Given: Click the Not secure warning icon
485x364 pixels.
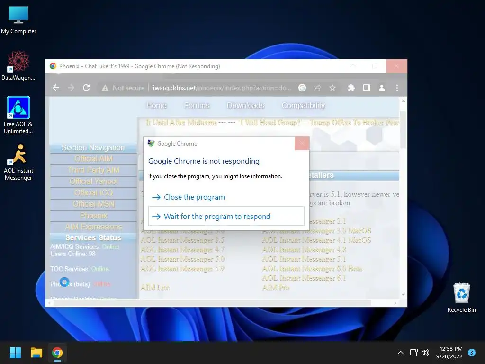Looking at the screenshot, I should [x=105, y=88].
